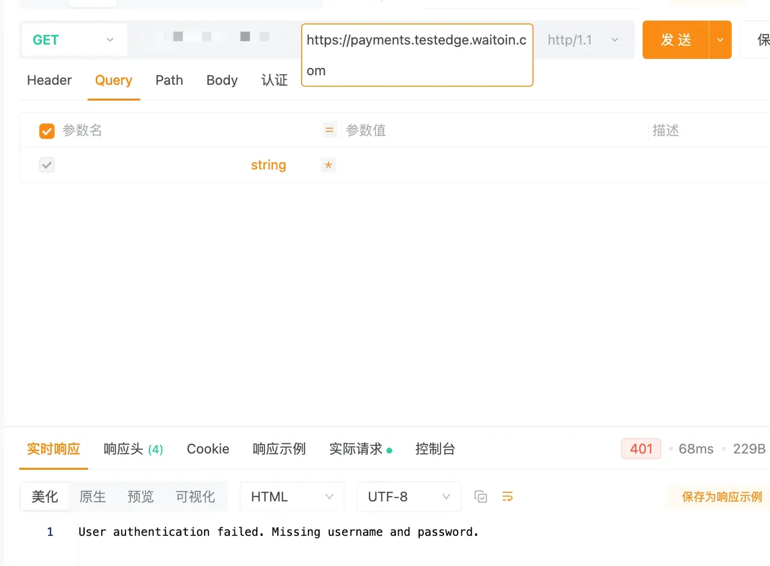
Task: Click the 401 status code badge
Action: pos(641,449)
